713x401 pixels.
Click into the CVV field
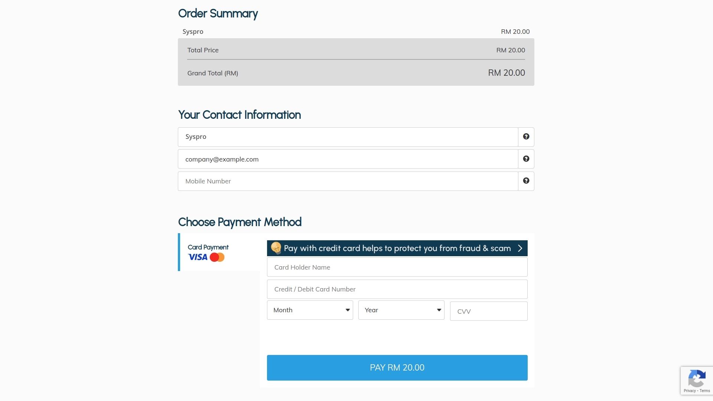coord(488,311)
